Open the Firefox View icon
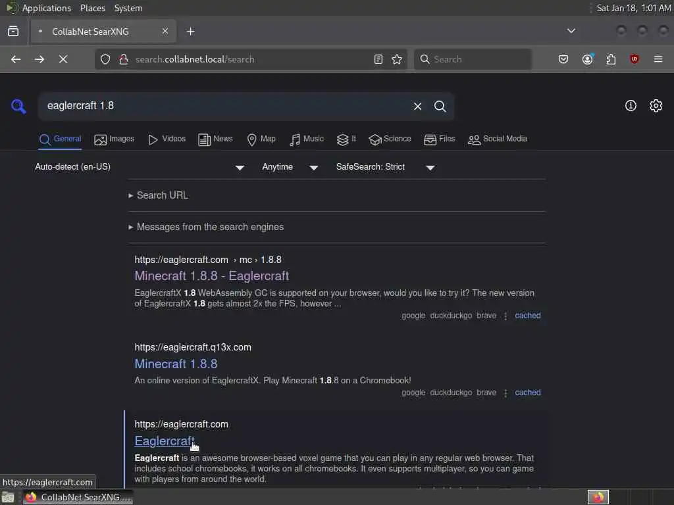The height and width of the screenshot is (505, 674). click(x=13, y=32)
